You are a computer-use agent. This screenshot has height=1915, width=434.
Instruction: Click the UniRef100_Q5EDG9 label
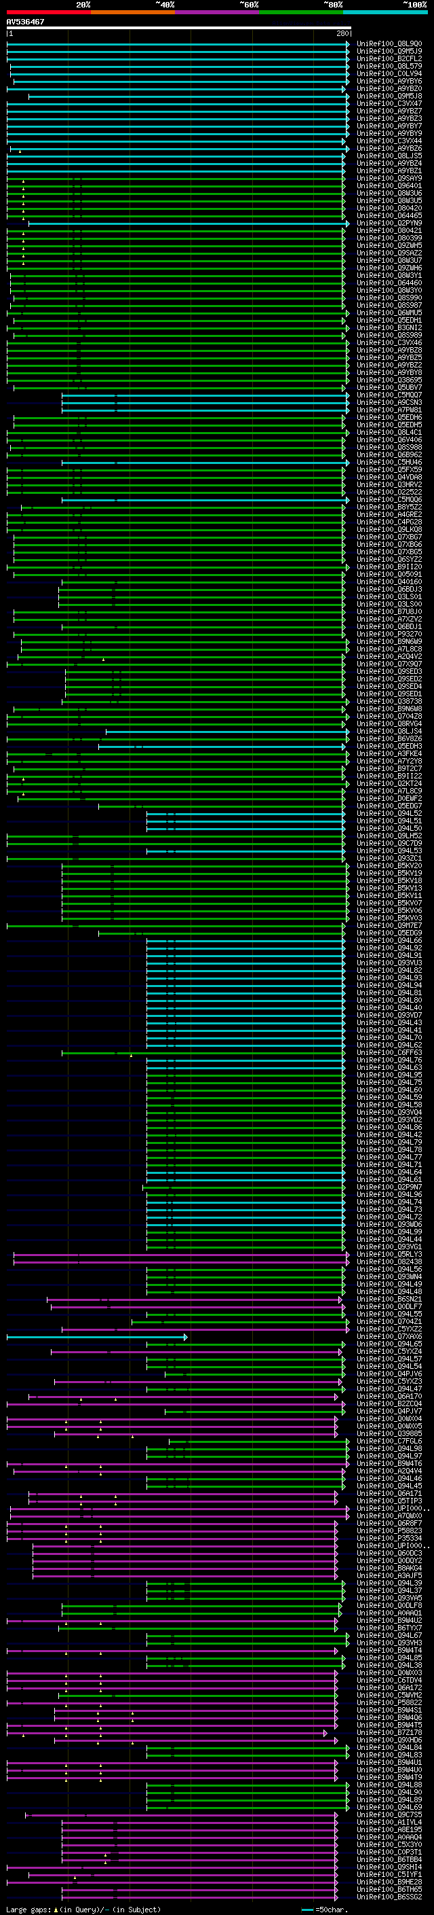click(389, 933)
